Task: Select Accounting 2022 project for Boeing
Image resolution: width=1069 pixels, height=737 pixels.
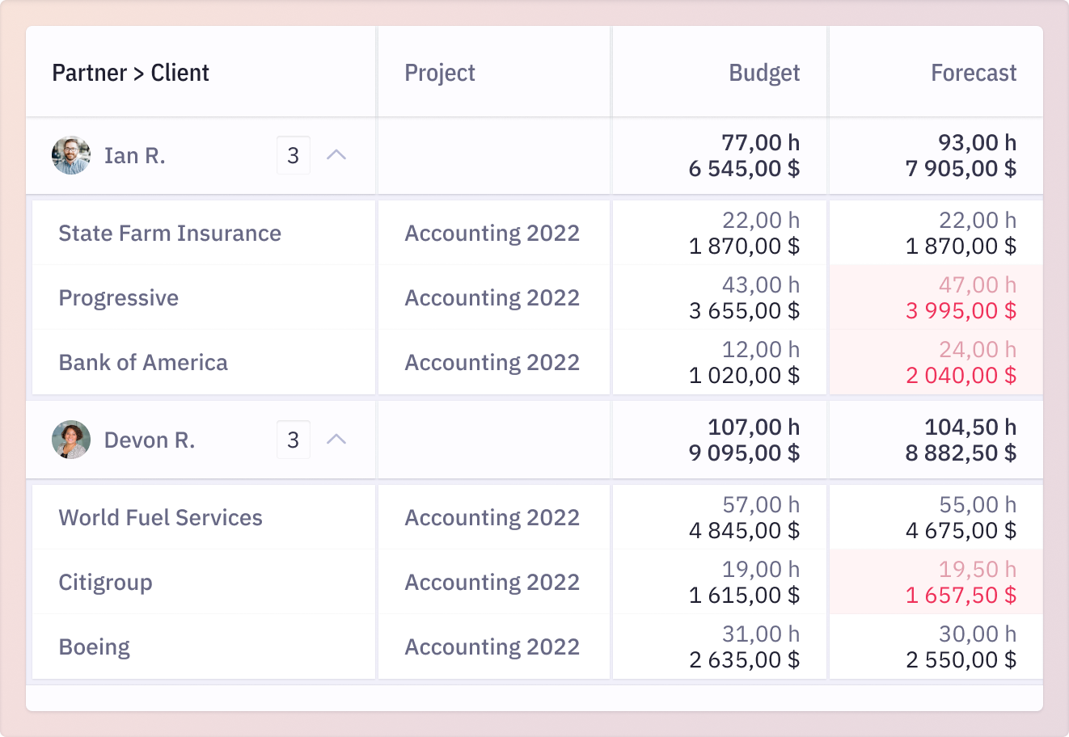Action: point(492,646)
